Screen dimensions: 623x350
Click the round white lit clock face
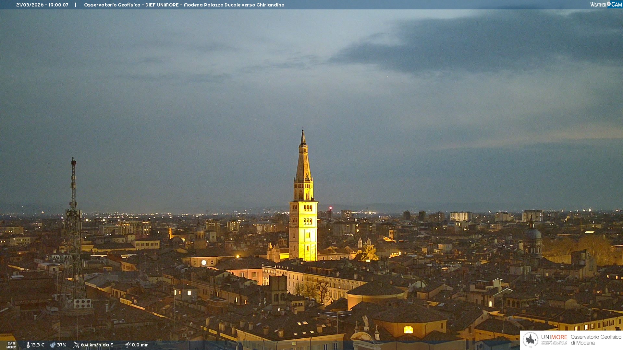204,262
